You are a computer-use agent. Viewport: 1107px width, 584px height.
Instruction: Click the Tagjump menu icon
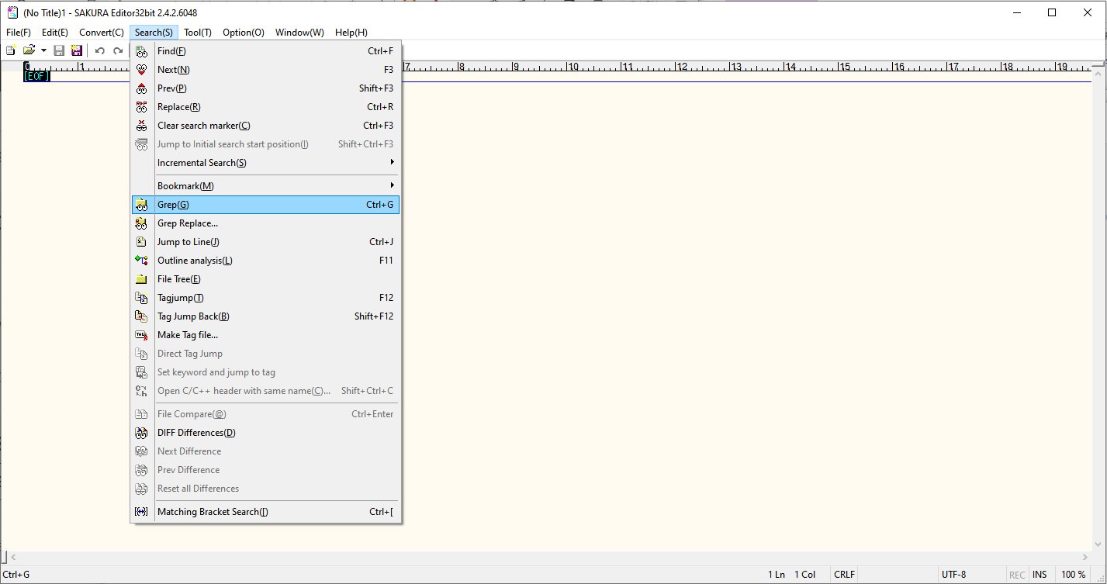[141, 298]
